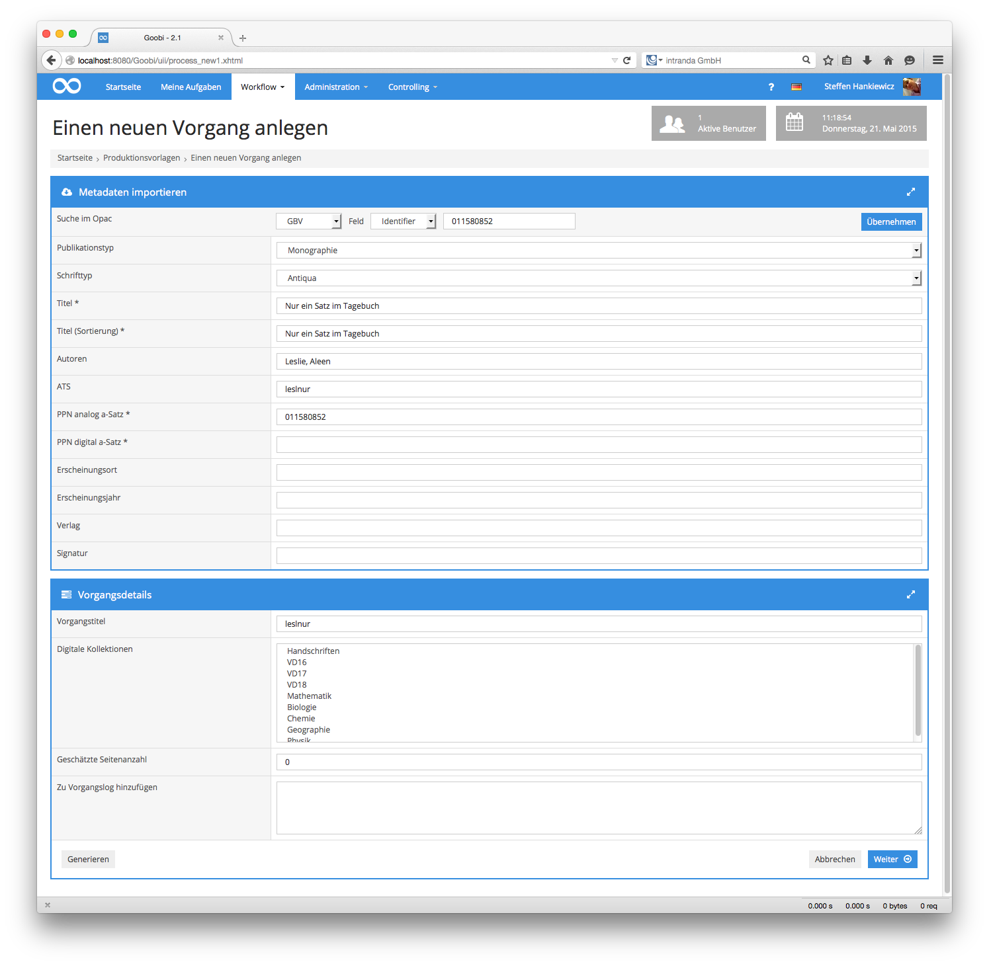Expand the Metadaten importieren panel fullscreen icon
The width and height of the screenshot is (989, 966).
[x=911, y=192]
